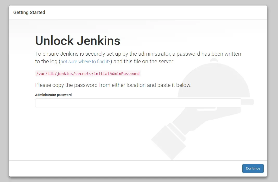Click the word "Jenkins" in the large heading
The height and width of the screenshot is (182, 278).
pos(99,41)
